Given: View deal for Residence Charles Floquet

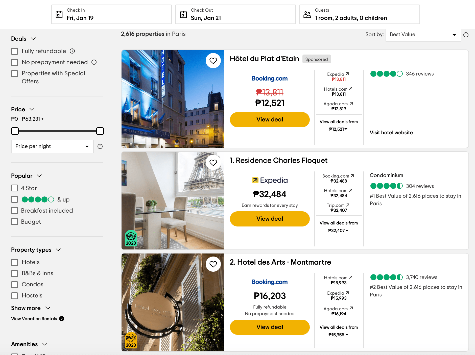Looking at the screenshot, I should pyautogui.click(x=270, y=219).
